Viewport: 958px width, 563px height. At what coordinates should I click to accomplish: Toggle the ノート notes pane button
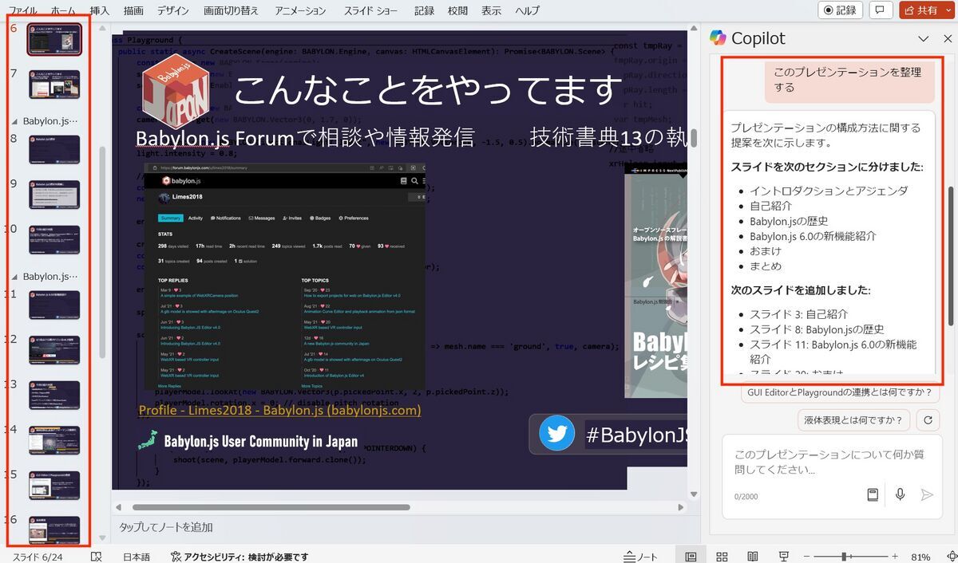tap(641, 557)
